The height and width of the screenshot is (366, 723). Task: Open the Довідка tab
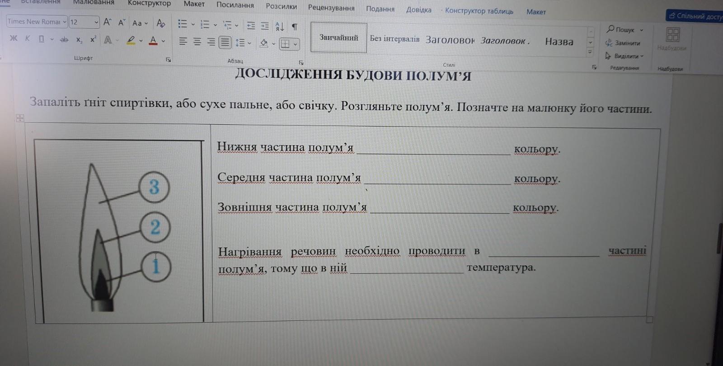pos(418,10)
